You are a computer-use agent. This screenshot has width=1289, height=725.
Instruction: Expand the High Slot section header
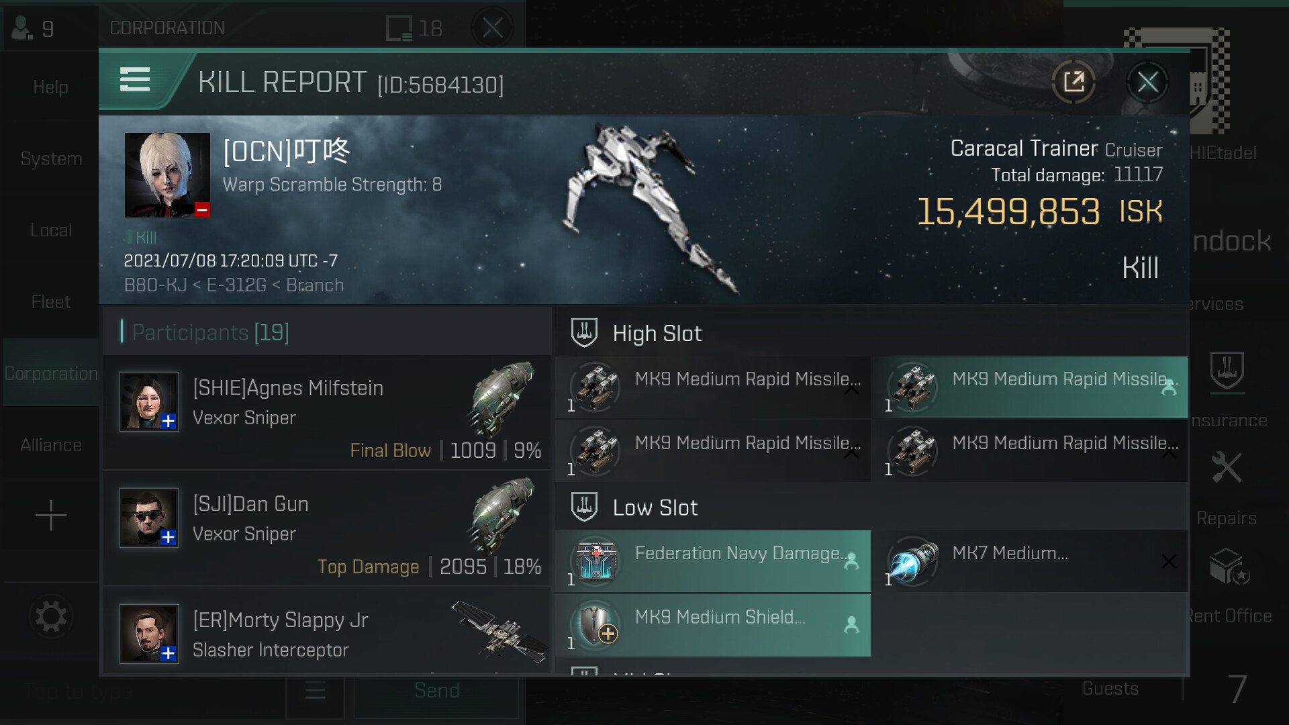[x=657, y=334]
